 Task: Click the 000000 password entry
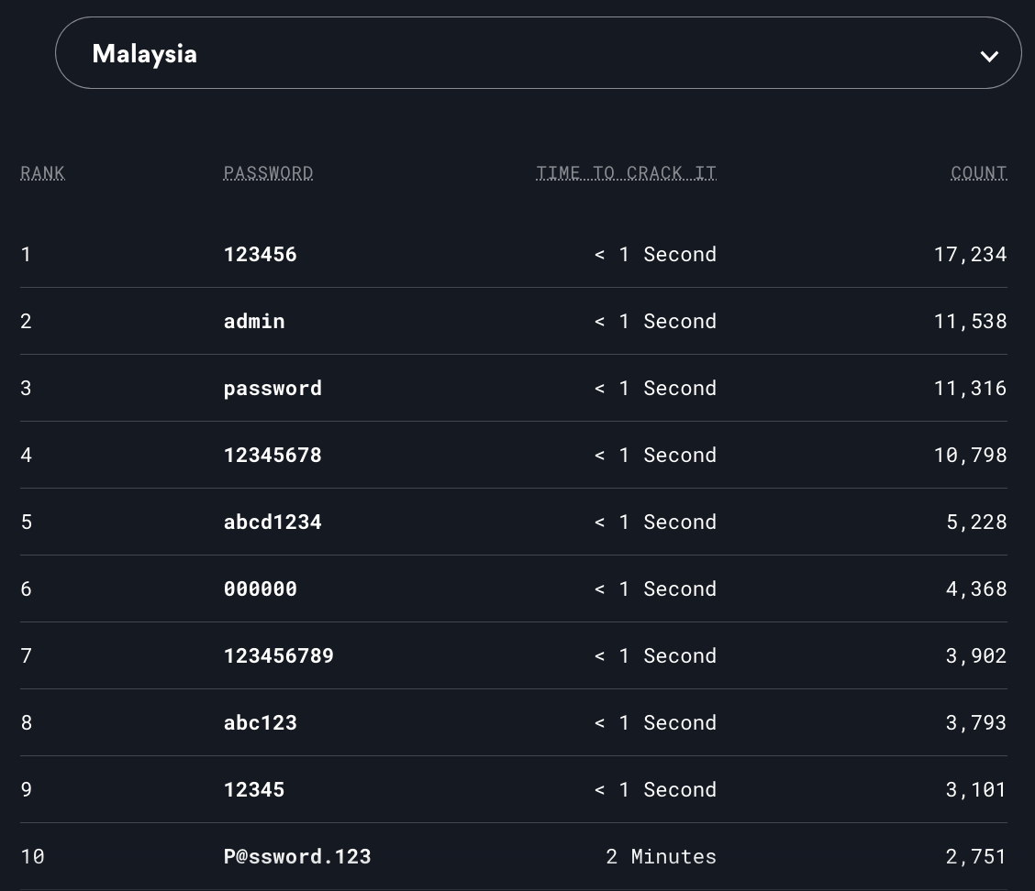pyautogui.click(x=260, y=588)
